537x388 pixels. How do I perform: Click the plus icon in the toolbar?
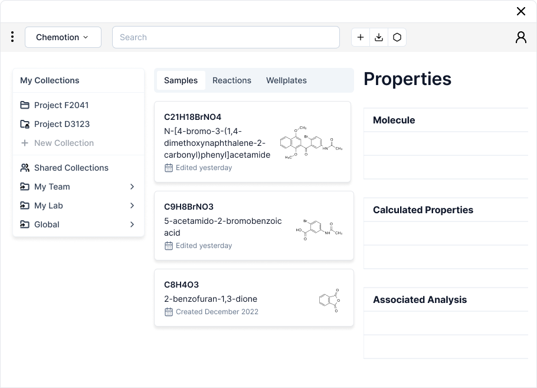[x=361, y=37]
